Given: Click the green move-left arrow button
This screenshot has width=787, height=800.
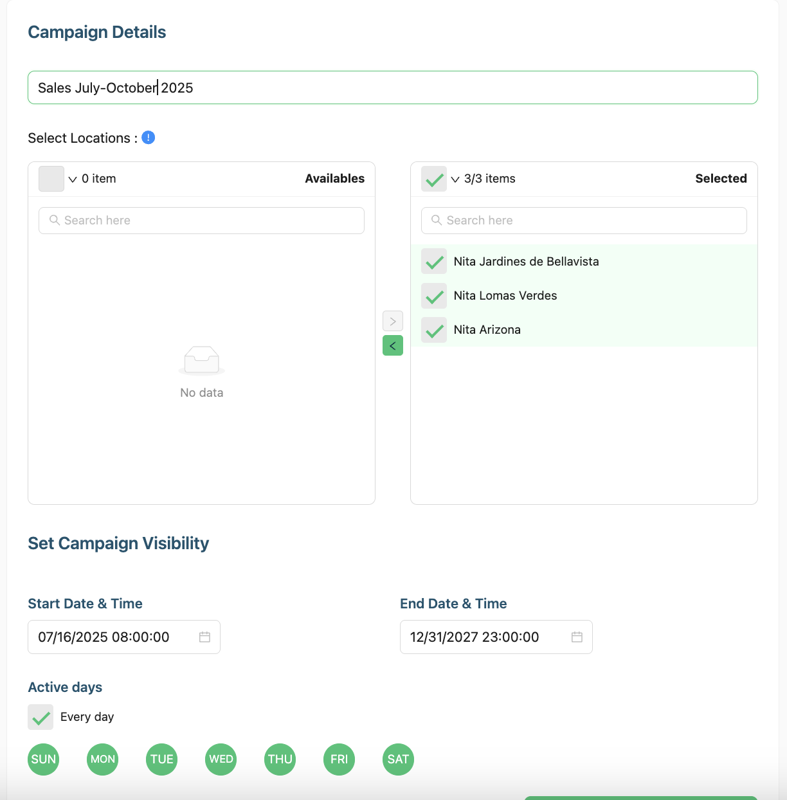Looking at the screenshot, I should pyautogui.click(x=393, y=345).
